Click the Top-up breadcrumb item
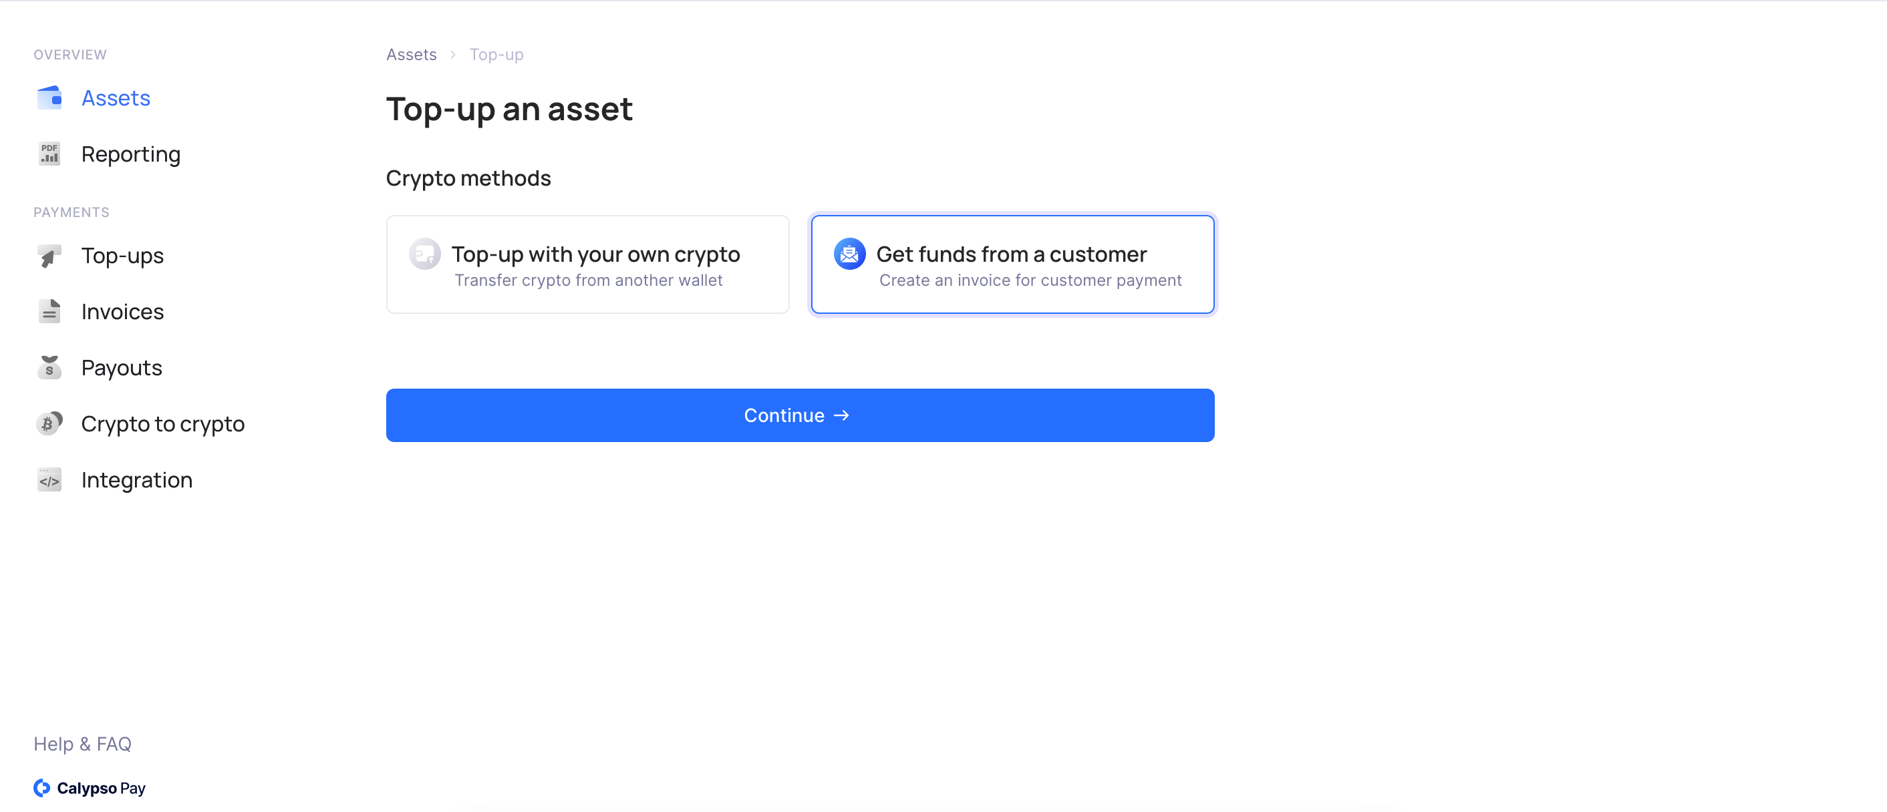The image size is (1887, 812). [496, 54]
